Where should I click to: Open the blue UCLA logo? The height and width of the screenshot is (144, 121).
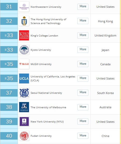click(24, 78)
